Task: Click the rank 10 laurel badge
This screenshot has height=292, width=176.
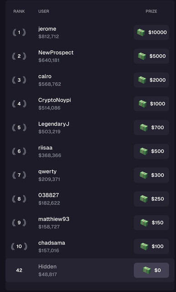Action: 19,246
